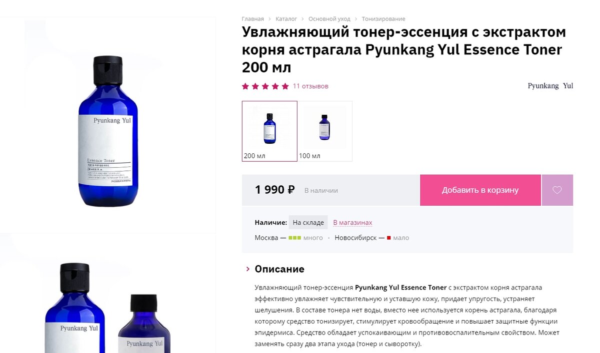600x353 pixels.
Task: Open the Основной уход breadcrumb
Action: tap(329, 19)
